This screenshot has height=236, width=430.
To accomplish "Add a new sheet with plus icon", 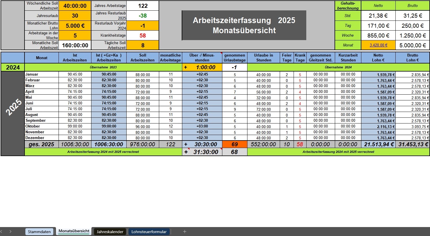I will pyautogui.click(x=185, y=231).
